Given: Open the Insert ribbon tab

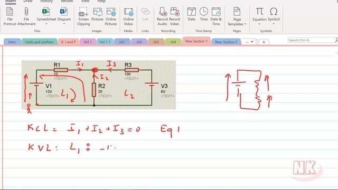Looking at the screenshot, I should (x=11, y=1).
